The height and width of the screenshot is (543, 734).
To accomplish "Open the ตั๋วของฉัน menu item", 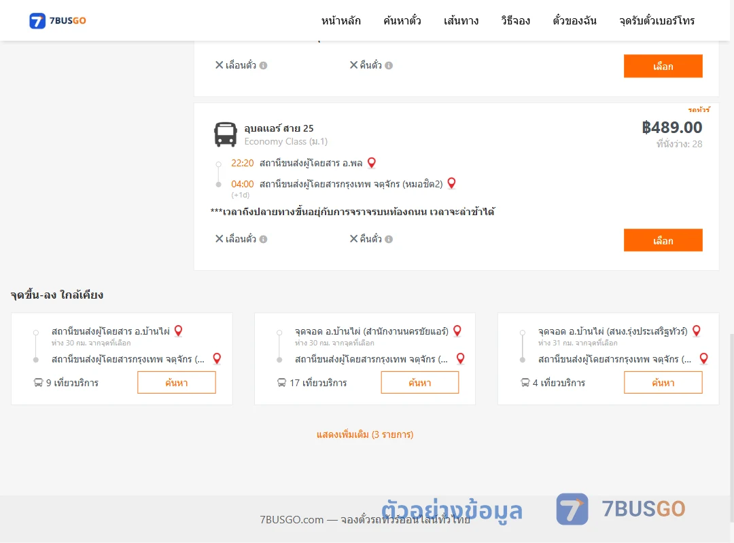I will click(x=574, y=20).
